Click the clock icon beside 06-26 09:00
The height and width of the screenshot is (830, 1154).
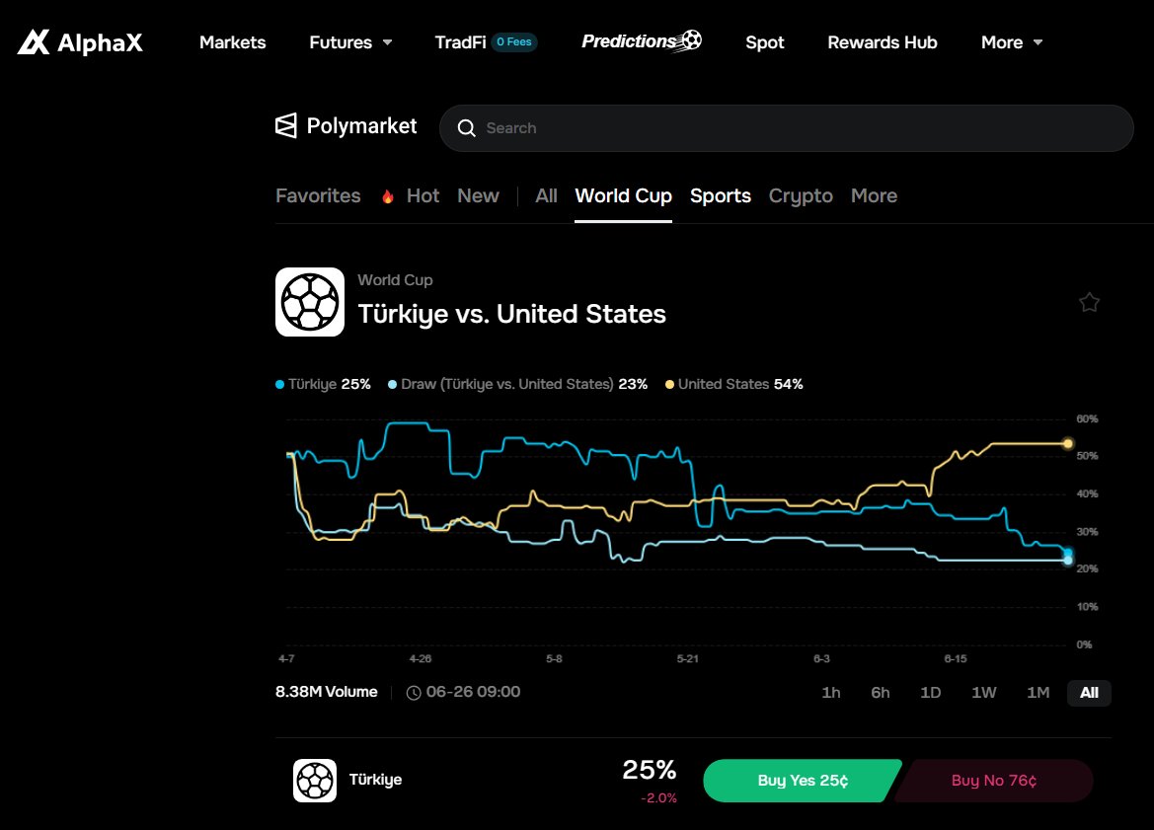tap(414, 693)
